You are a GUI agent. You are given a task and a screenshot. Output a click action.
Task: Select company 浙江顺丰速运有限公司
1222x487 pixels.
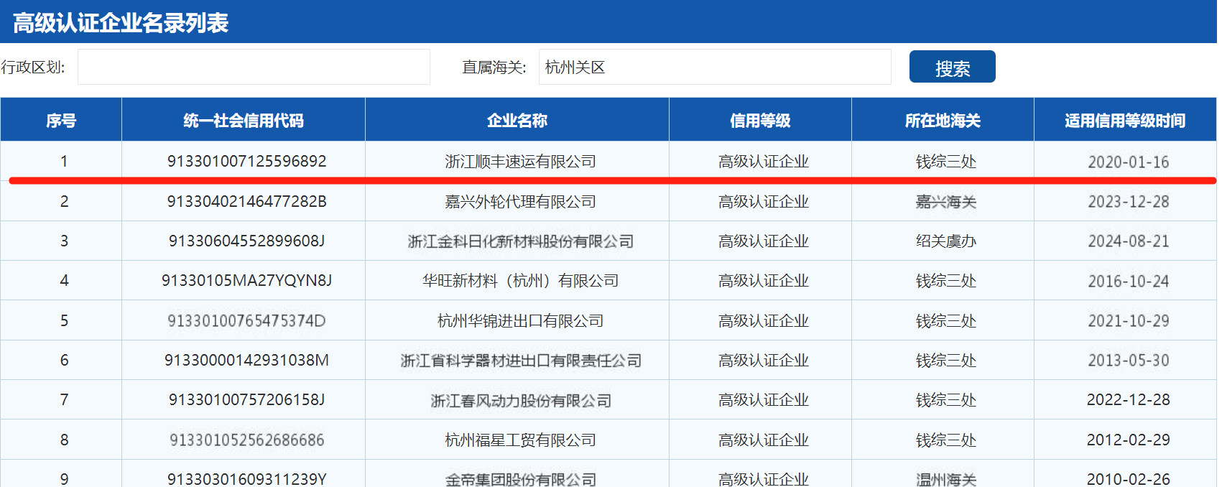point(520,162)
